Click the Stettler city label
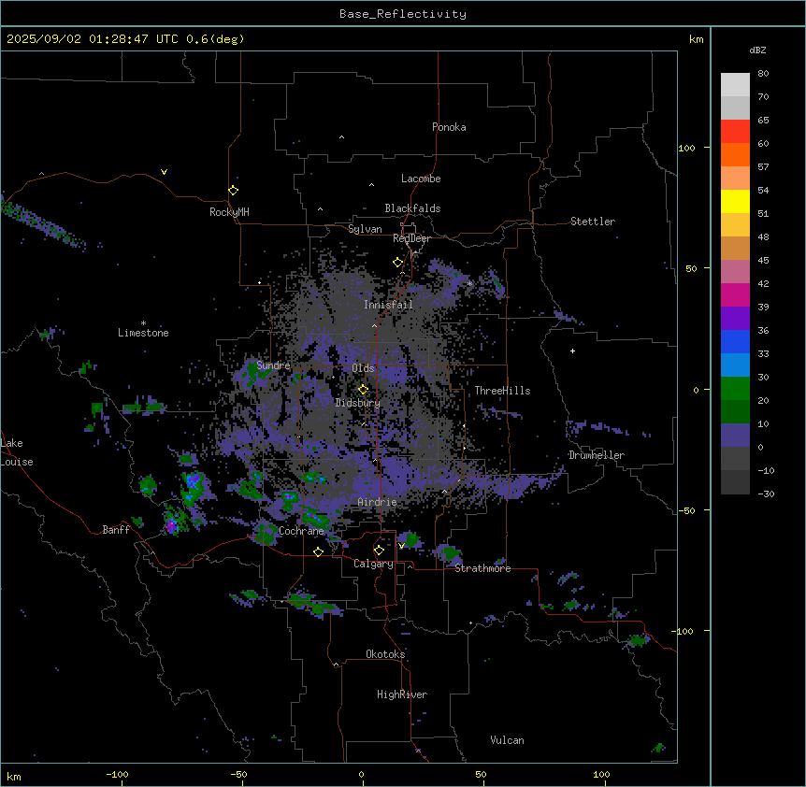This screenshot has width=806, height=787. pos(593,222)
